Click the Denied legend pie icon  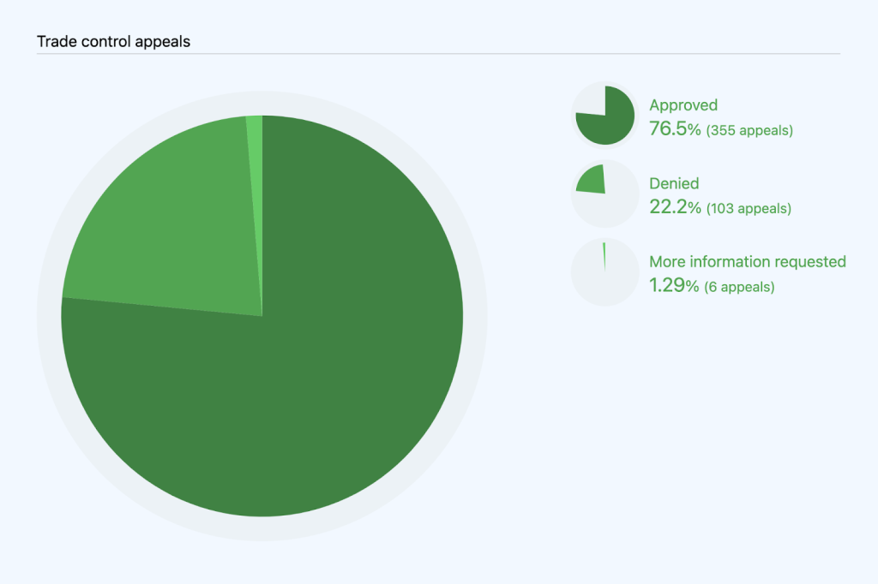(605, 194)
